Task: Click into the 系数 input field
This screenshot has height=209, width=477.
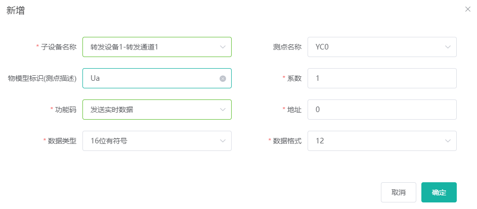Action: coord(382,78)
